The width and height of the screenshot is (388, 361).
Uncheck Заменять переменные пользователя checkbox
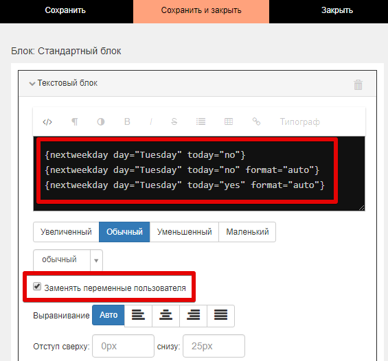point(37,287)
